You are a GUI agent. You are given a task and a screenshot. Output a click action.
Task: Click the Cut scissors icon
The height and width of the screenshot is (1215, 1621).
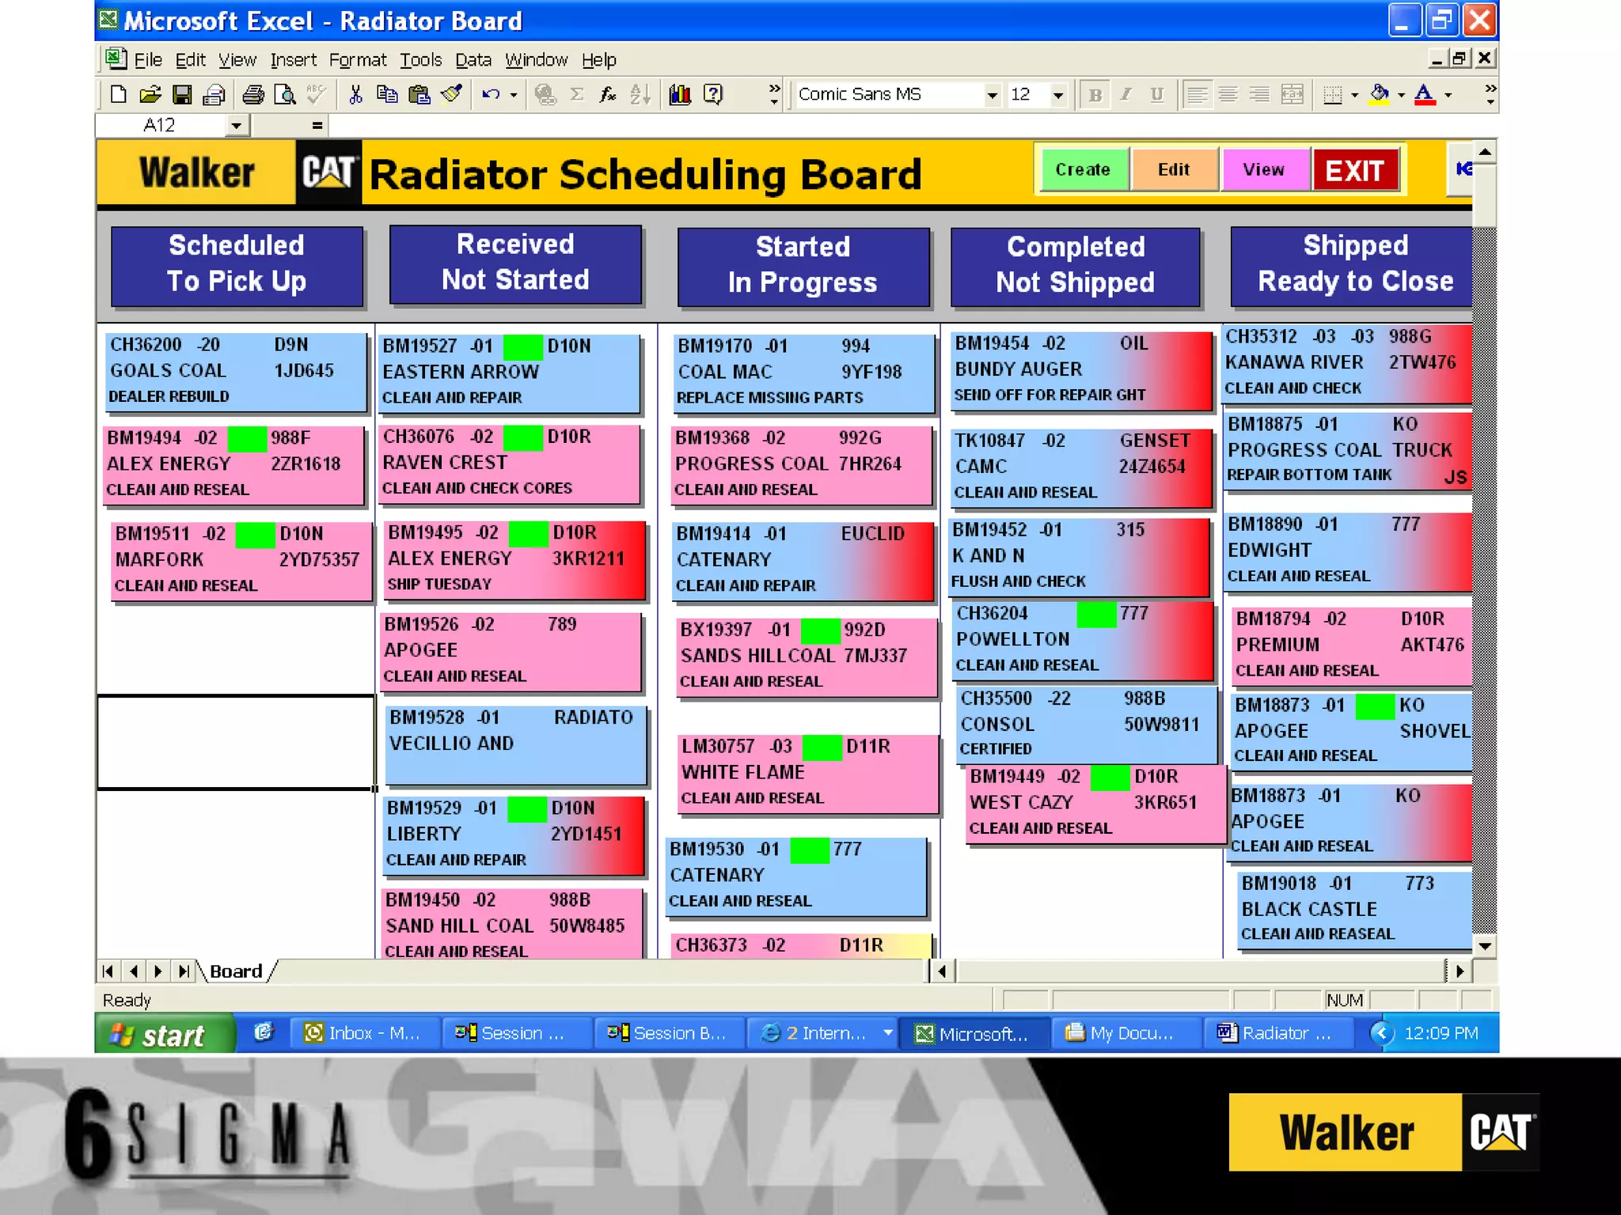tap(355, 95)
